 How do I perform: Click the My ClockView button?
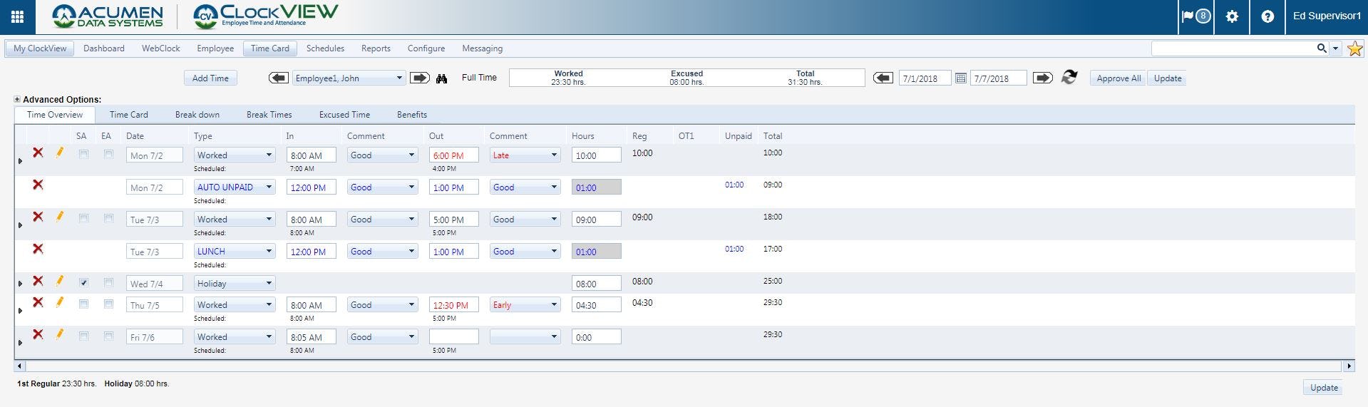point(40,48)
